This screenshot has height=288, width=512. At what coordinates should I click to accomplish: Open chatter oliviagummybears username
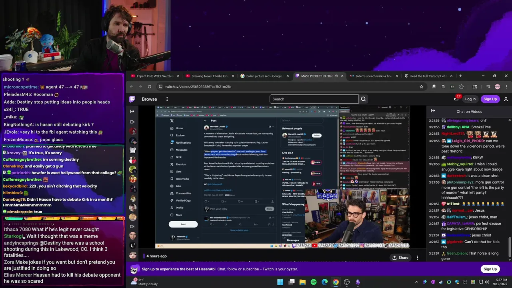[462, 120]
